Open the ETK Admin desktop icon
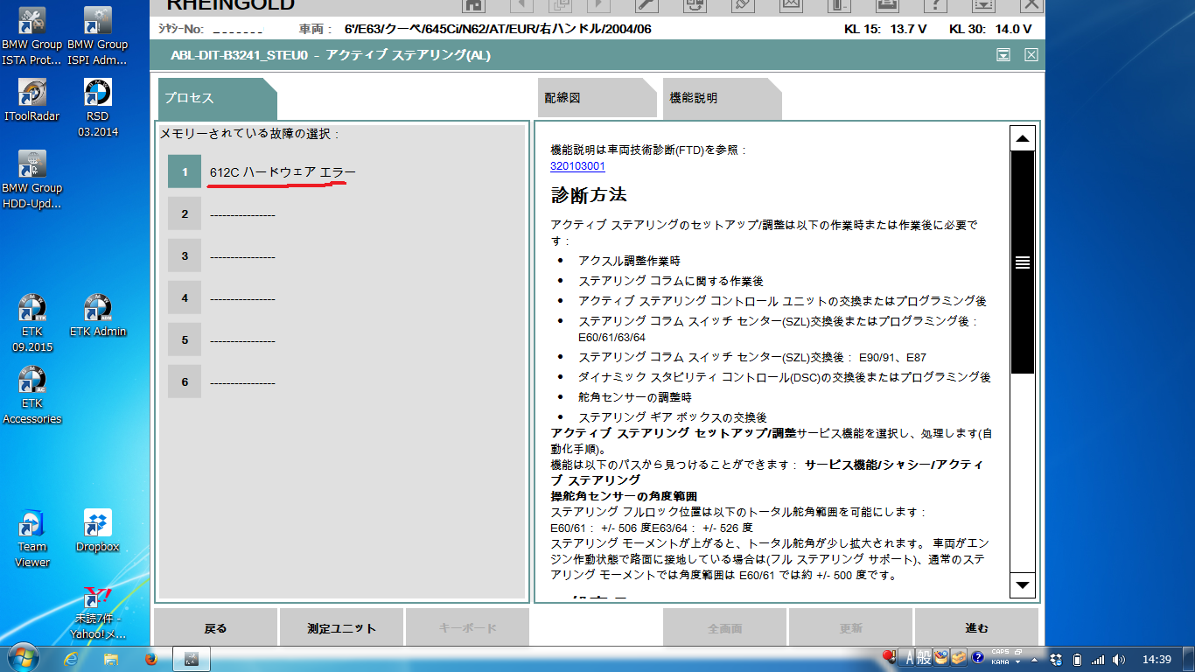The width and height of the screenshot is (1195, 672). (x=98, y=315)
